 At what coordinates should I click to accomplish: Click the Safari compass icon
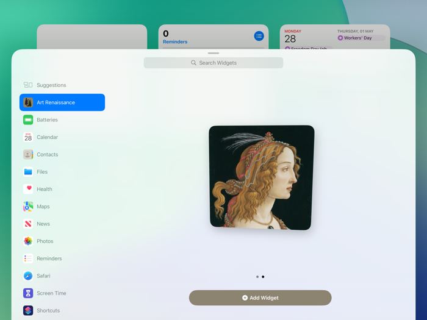coord(28,276)
